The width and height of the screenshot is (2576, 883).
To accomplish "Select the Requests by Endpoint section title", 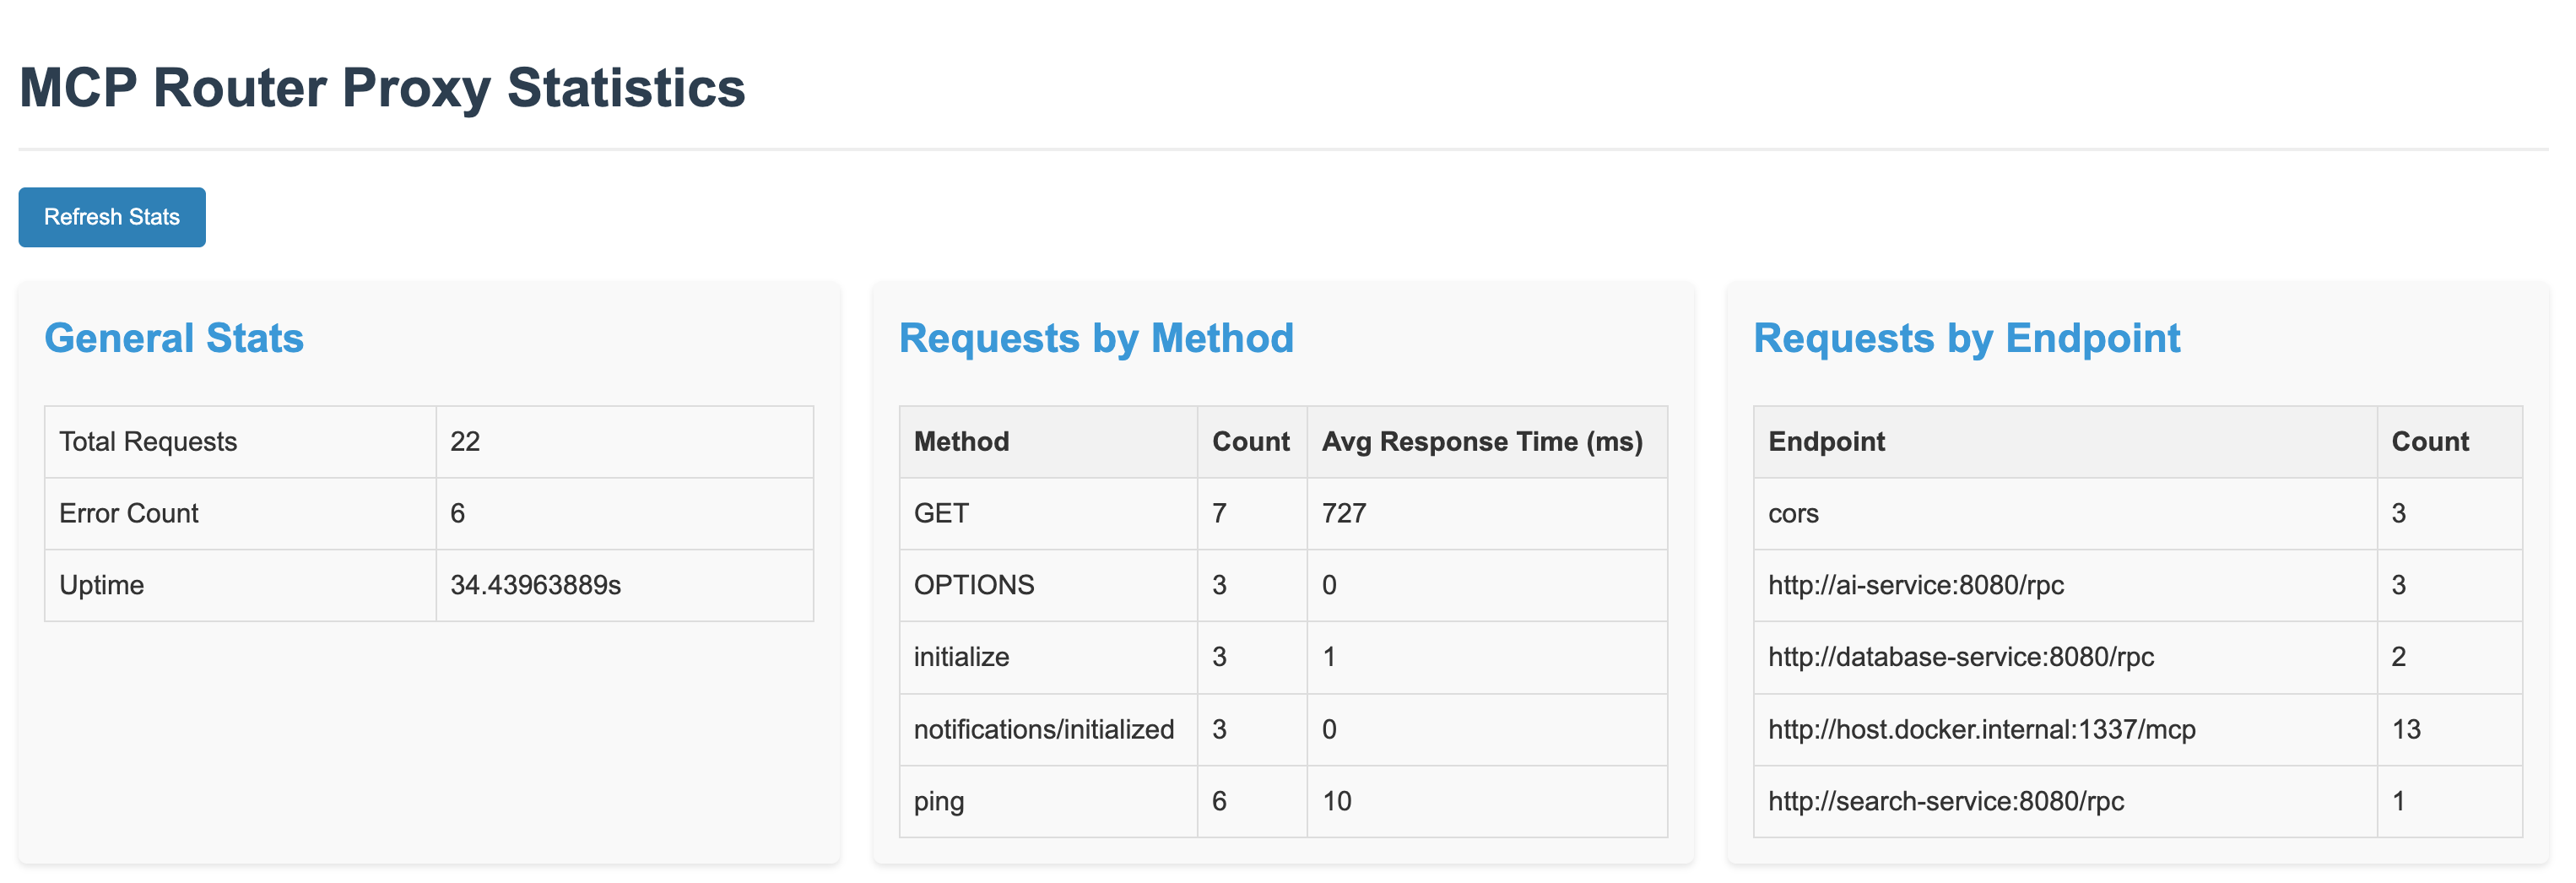I will click(x=1966, y=338).
